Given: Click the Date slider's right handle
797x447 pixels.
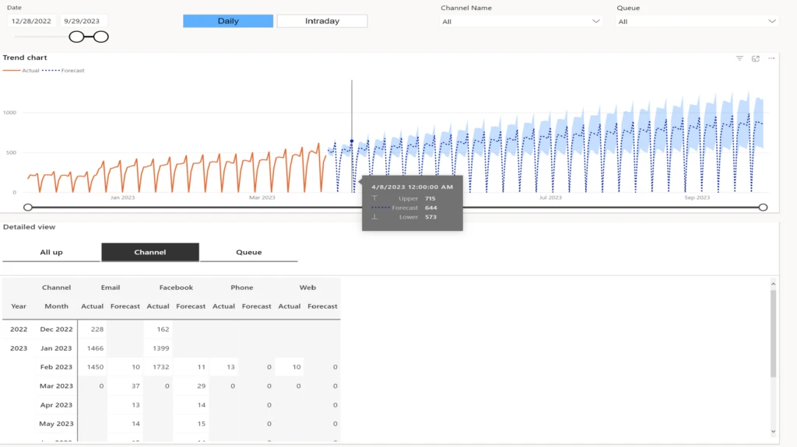Looking at the screenshot, I should click(101, 37).
